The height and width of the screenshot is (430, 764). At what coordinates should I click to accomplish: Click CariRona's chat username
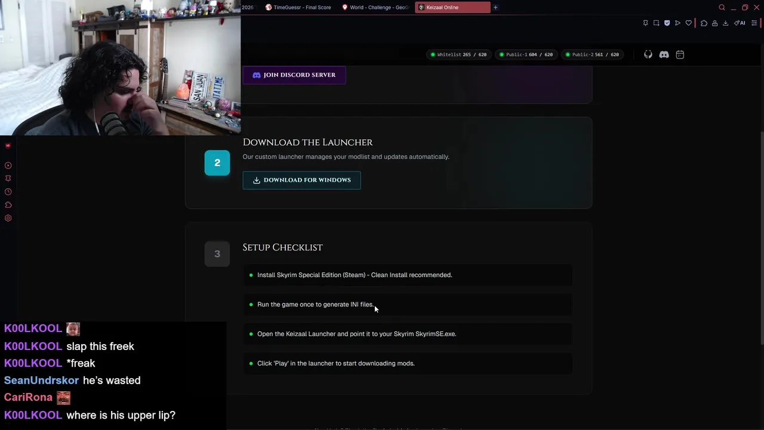28,398
